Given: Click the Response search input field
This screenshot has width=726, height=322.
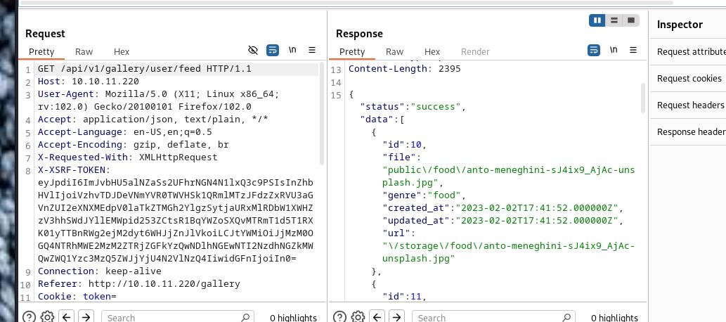Looking at the screenshot, I should 493,317.
